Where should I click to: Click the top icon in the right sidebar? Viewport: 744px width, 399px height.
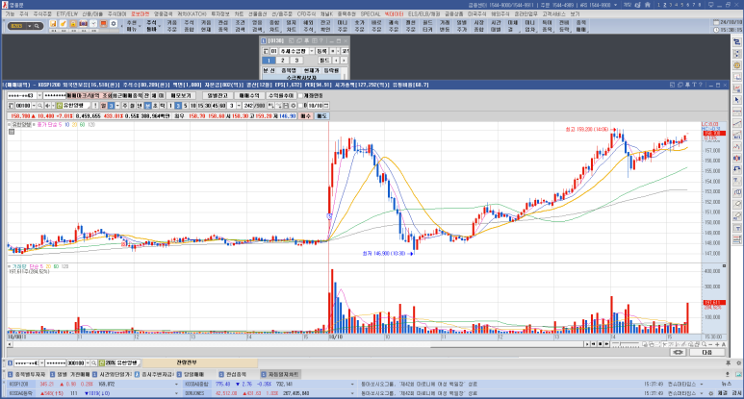[x=736, y=41]
